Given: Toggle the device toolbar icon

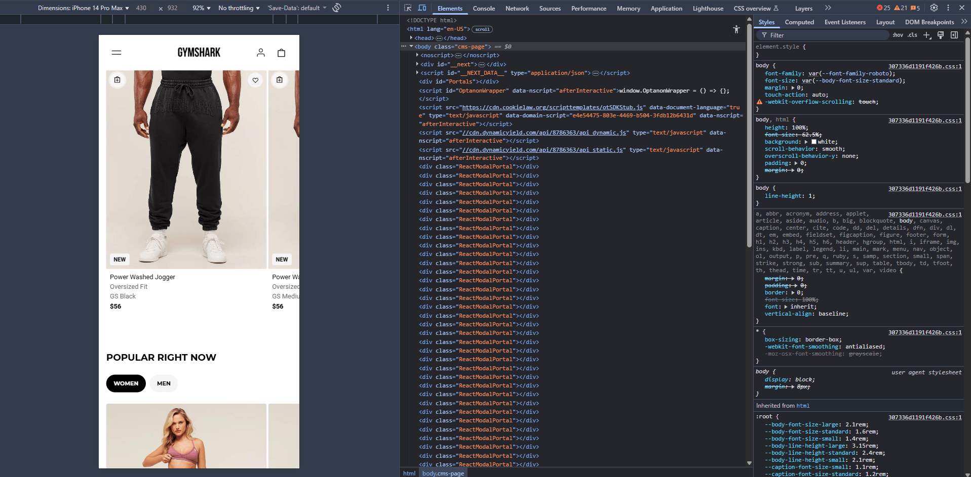Looking at the screenshot, I should tap(422, 8).
